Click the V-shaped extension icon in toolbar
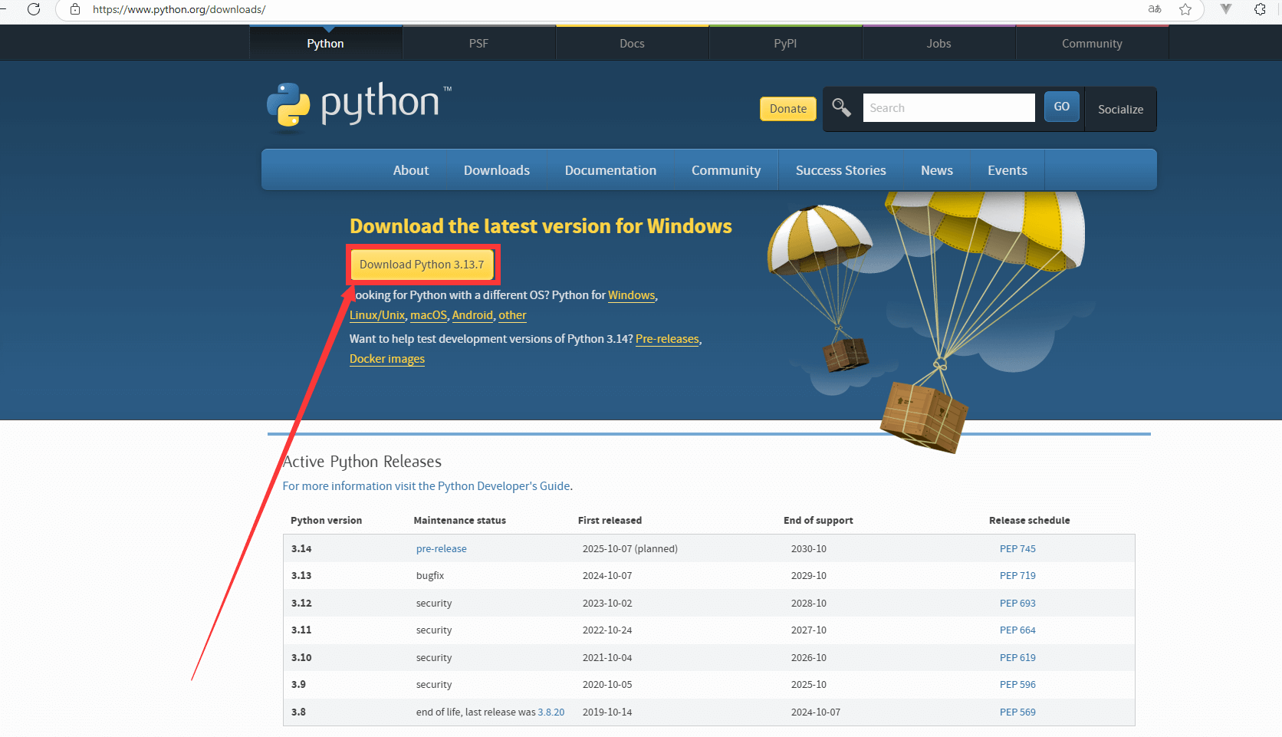 click(x=1225, y=10)
